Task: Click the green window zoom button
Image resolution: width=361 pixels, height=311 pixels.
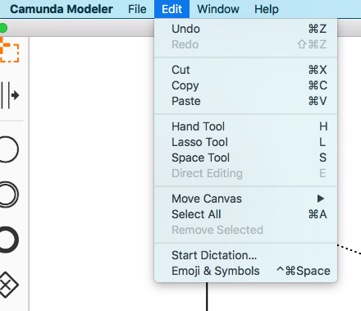Action: (3, 28)
